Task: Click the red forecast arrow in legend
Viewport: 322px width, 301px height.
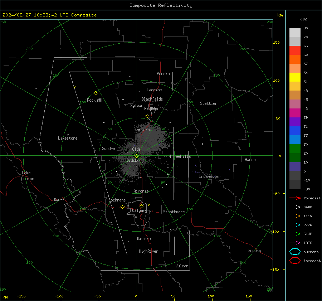Action: [295, 198]
